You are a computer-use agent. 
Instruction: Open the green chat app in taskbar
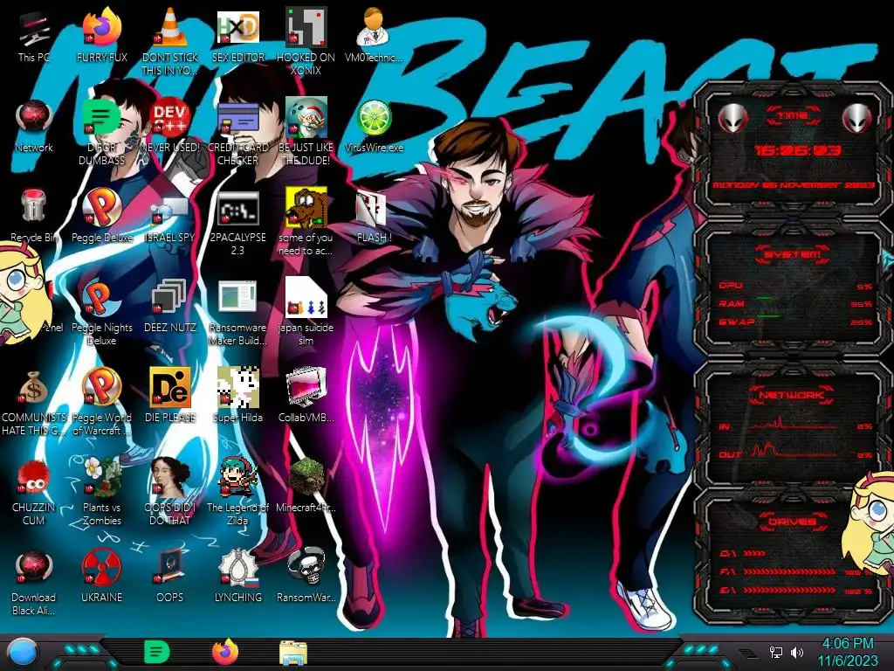click(157, 652)
